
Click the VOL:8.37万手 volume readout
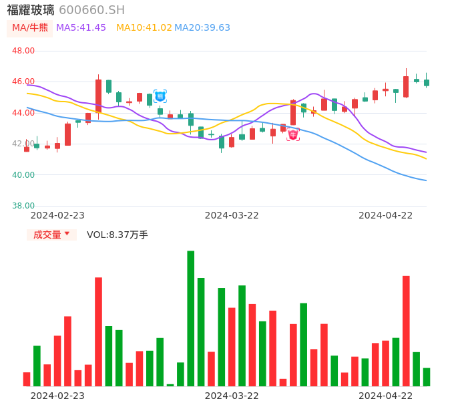coord(118,235)
